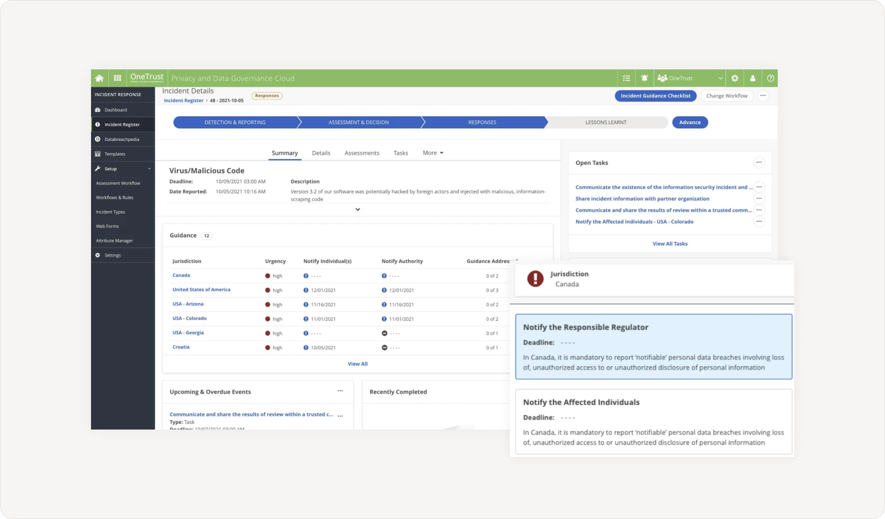Select Detection & Reporting workflow stage
The width and height of the screenshot is (885, 519).
pyautogui.click(x=235, y=123)
